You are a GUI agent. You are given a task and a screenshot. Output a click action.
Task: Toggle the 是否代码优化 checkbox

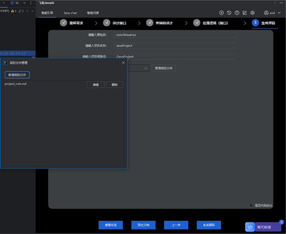(x=251, y=206)
